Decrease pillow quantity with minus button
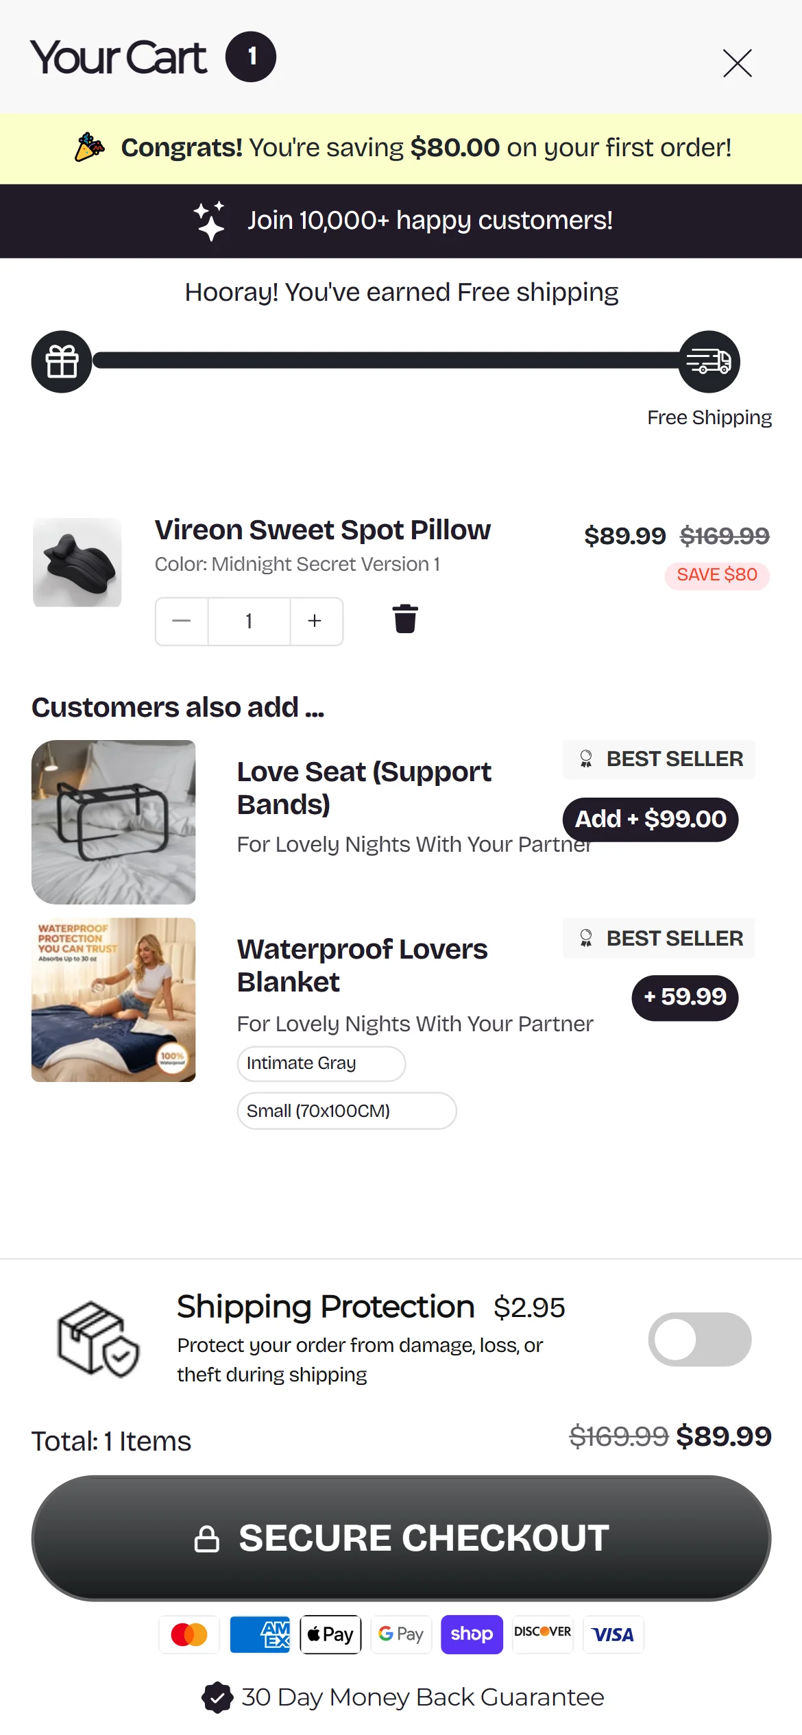802x1735 pixels. click(182, 621)
